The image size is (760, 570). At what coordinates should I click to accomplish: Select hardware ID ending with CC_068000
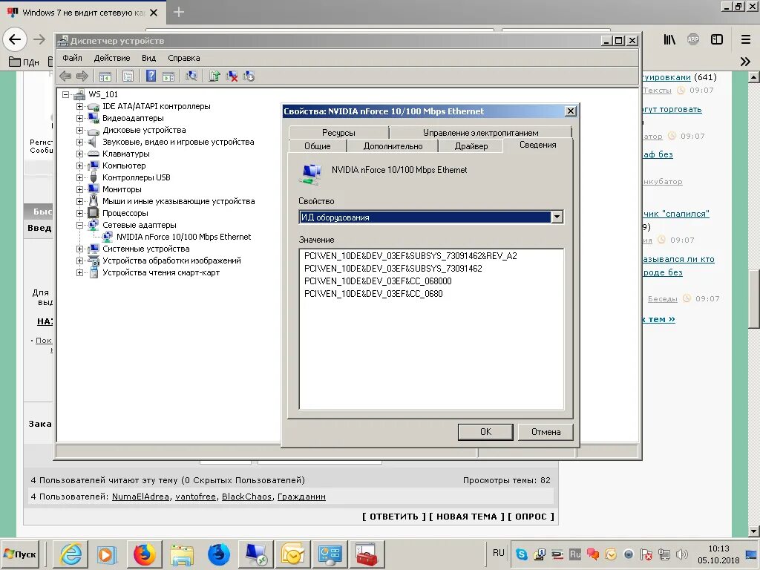tap(378, 281)
